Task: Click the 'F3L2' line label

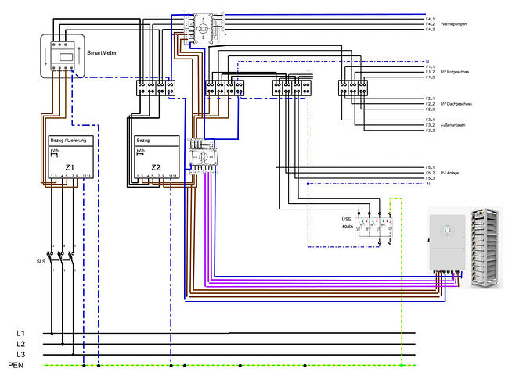Action: click(x=430, y=125)
